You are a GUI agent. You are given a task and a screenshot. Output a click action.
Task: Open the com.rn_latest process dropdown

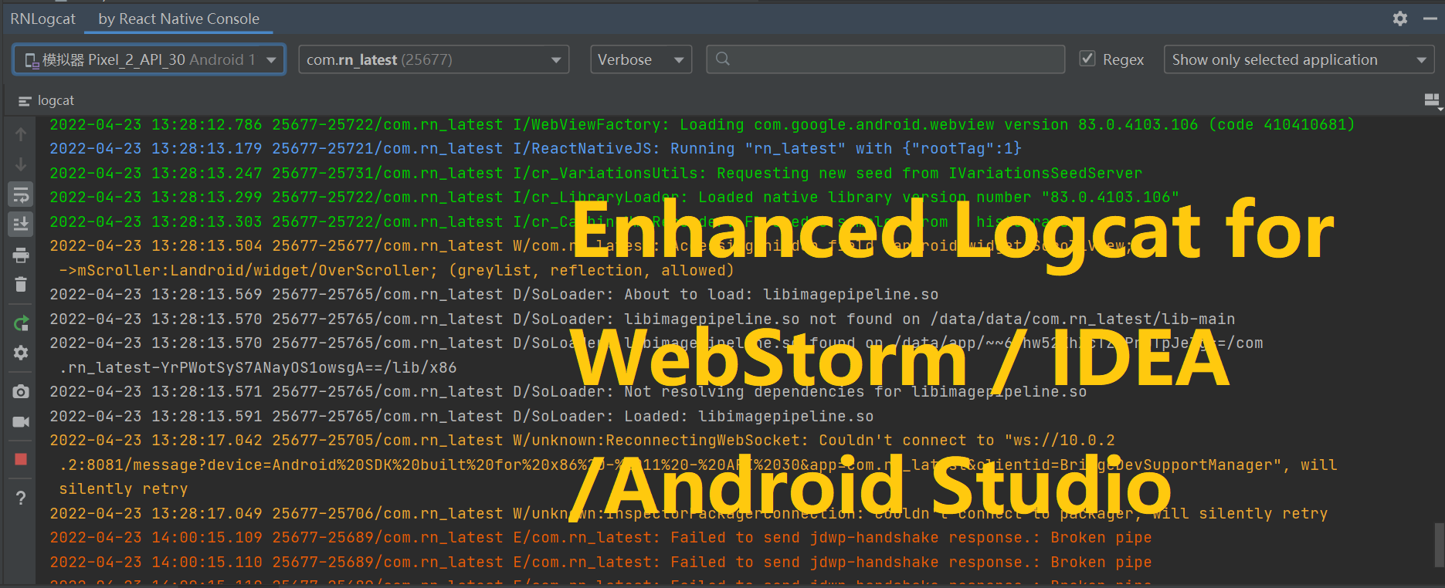tap(433, 59)
